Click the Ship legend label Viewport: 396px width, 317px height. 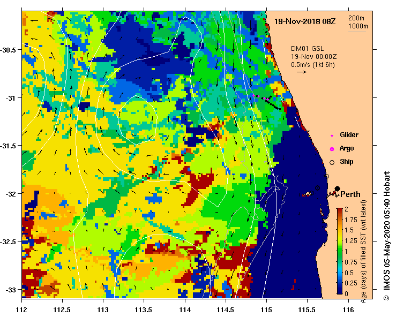click(347, 162)
